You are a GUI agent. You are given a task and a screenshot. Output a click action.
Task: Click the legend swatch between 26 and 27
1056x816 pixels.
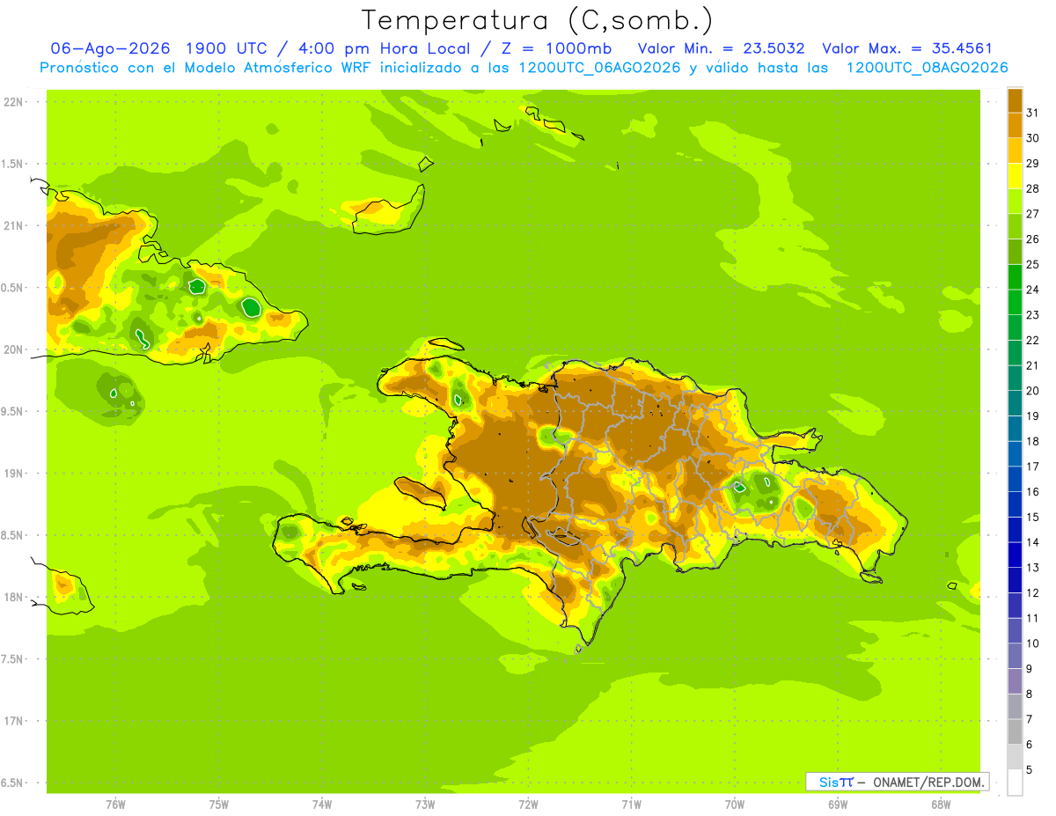1015,226
